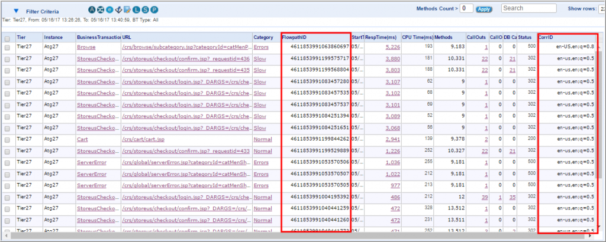Tick the checkbox of the 3,107 ms row
Screen dimensions: 606x242
(7, 83)
